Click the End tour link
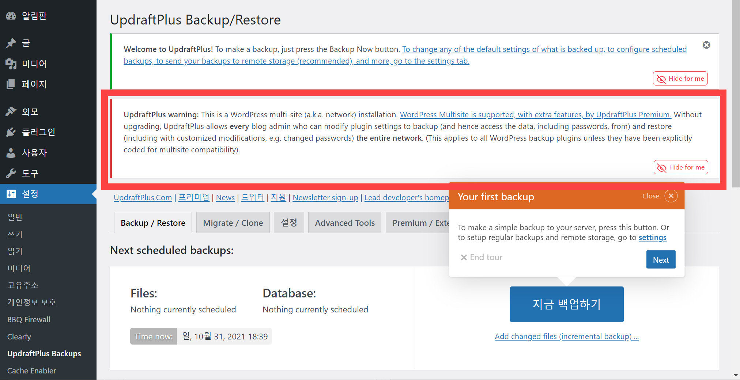The image size is (740, 380). pos(482,257)
